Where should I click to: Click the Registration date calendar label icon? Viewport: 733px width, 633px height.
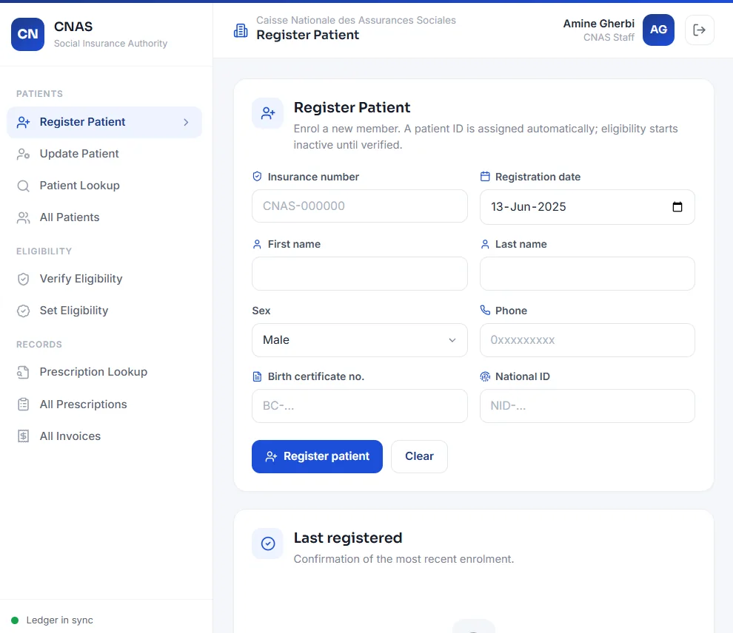[x=485, y=177]
